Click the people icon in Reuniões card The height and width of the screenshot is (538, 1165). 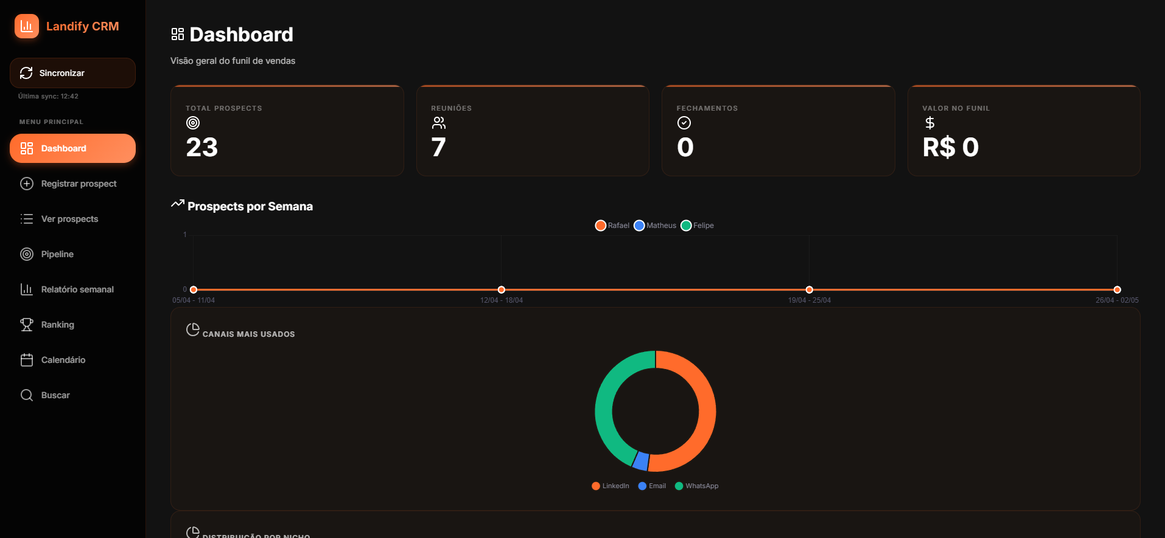coord(439,123)
